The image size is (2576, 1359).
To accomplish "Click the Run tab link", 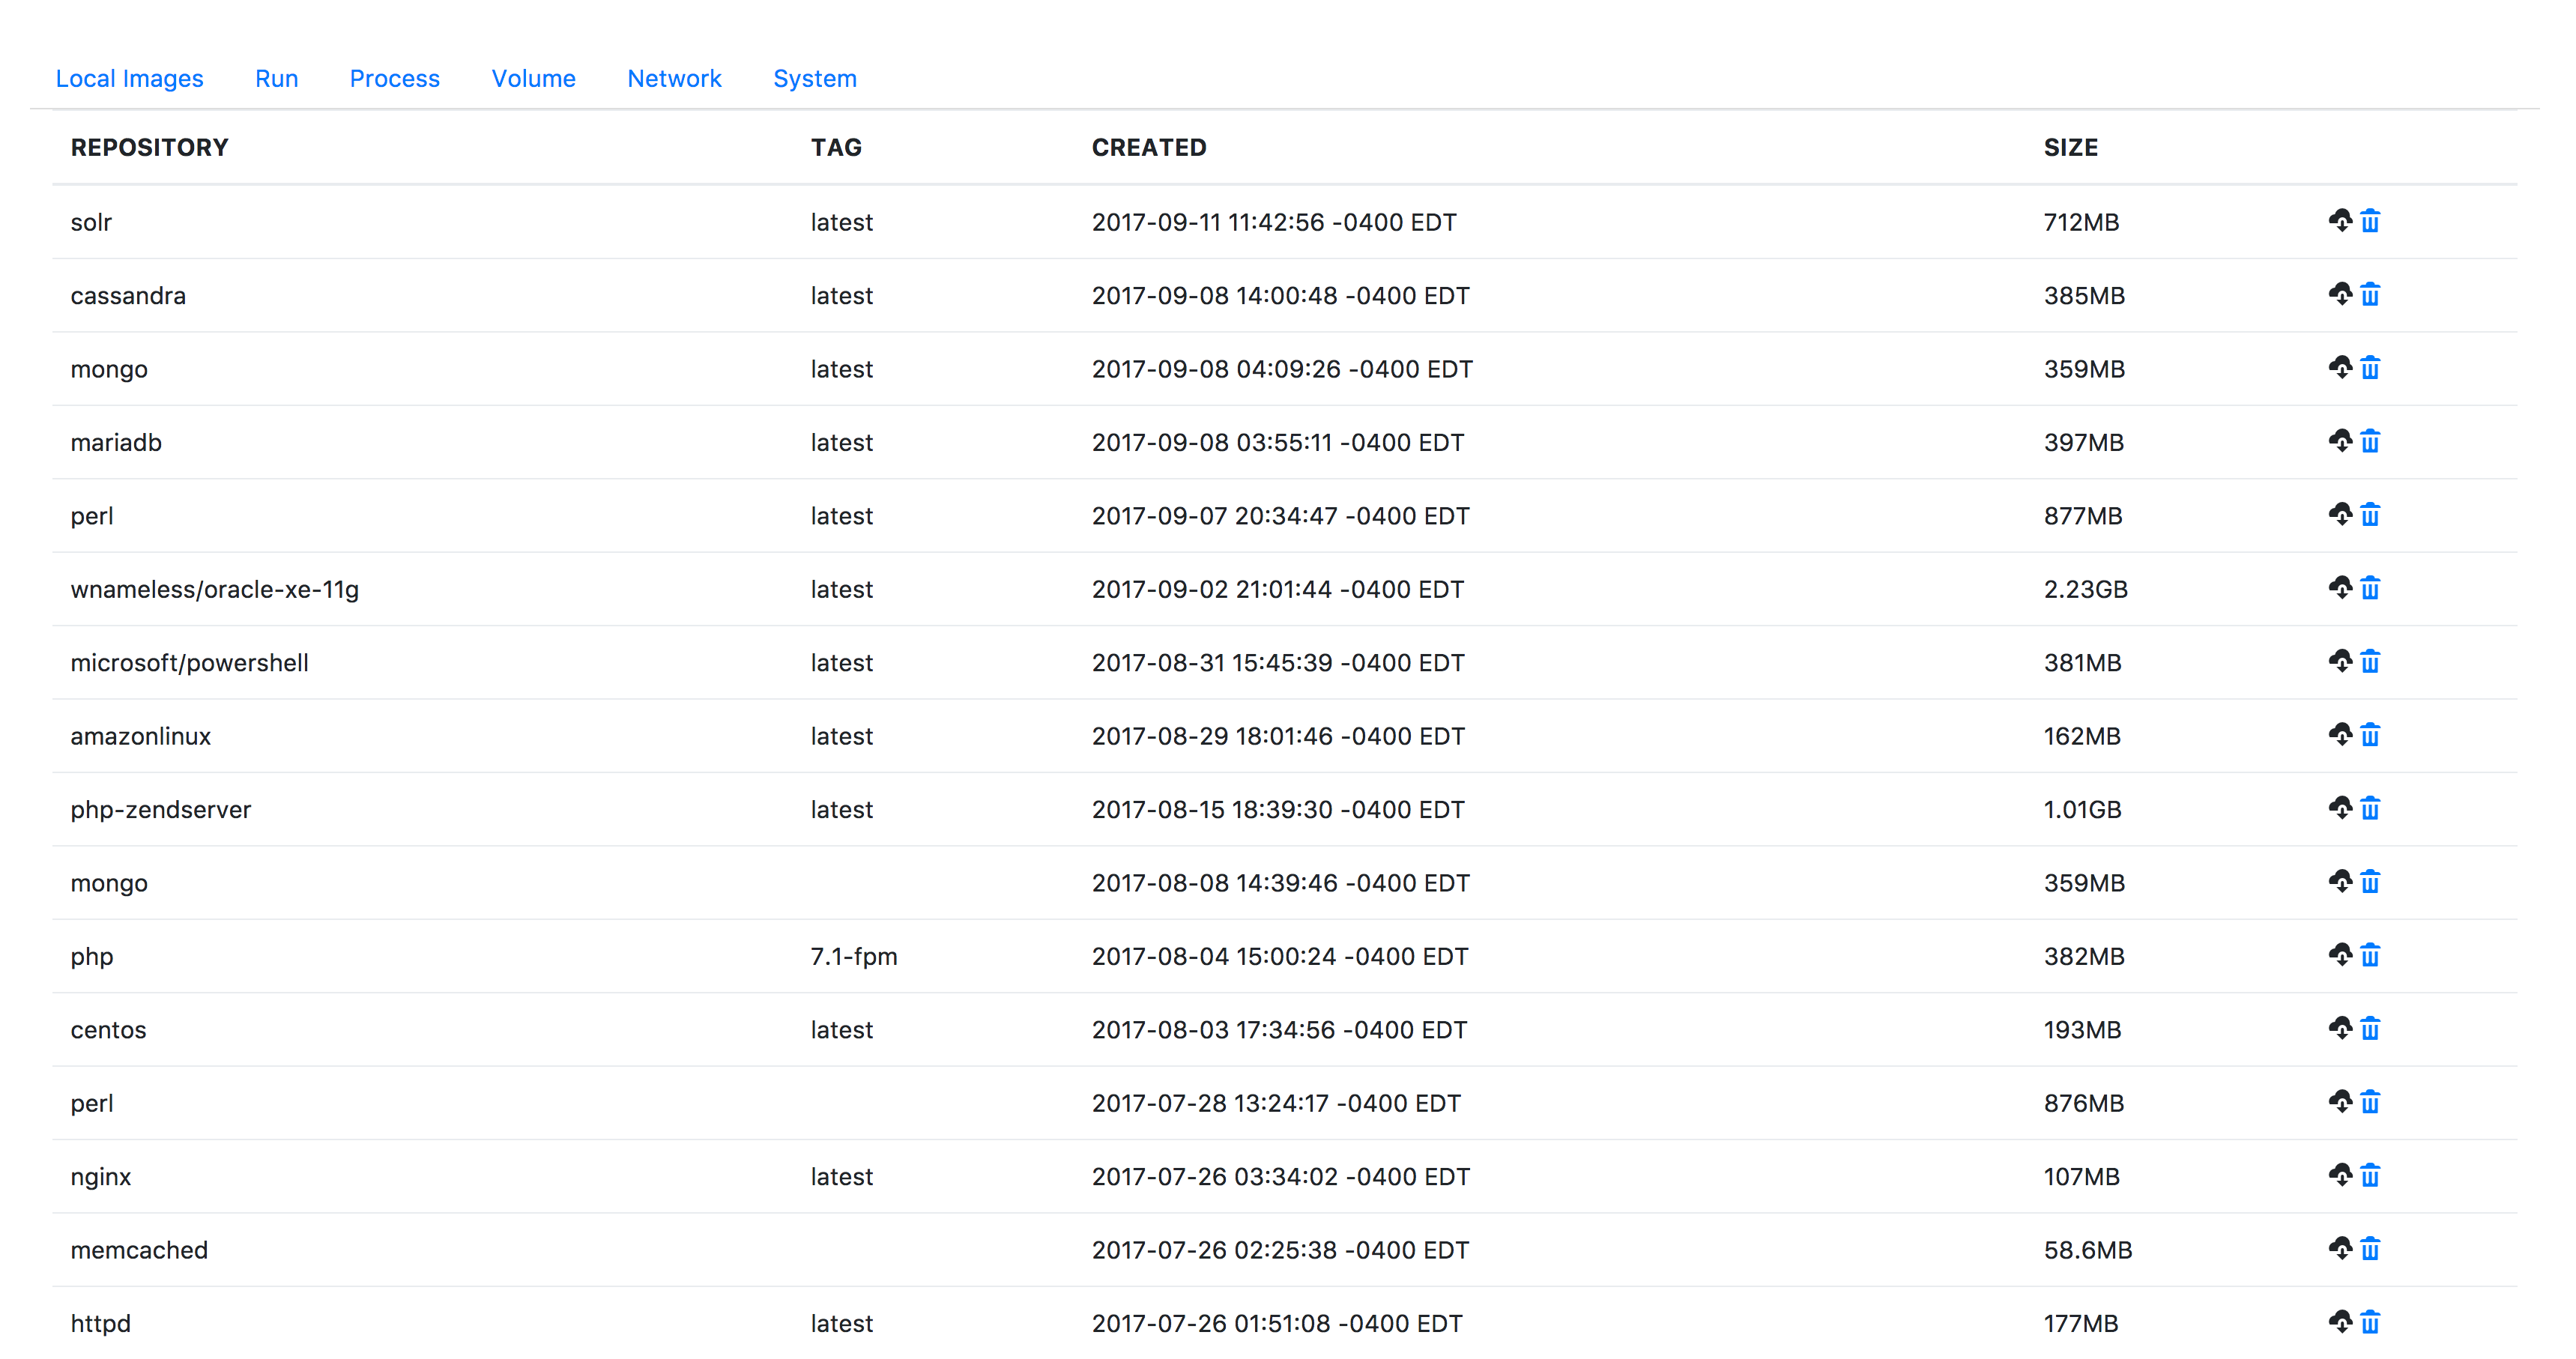I will pos(276,78).
